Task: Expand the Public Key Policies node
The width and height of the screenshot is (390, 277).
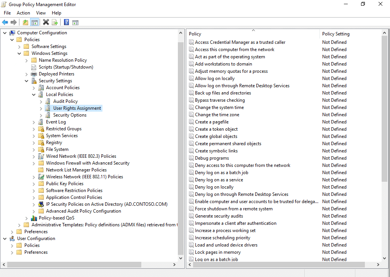Action: click(x=34, y=184)
